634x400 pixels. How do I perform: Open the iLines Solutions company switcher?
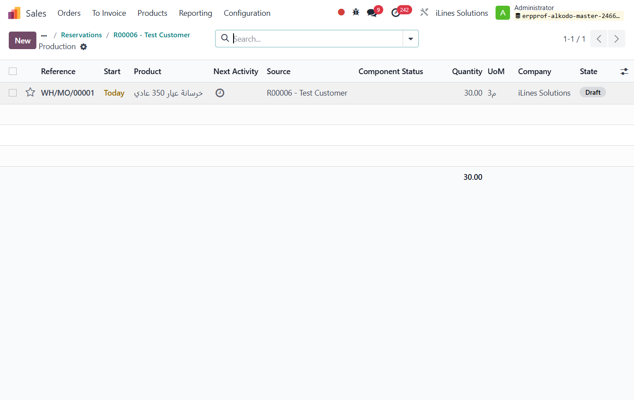coord(461,13)
